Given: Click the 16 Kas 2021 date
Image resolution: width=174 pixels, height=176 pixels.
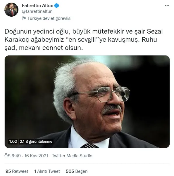Looking at the screenshot, I should pos(36,156).
